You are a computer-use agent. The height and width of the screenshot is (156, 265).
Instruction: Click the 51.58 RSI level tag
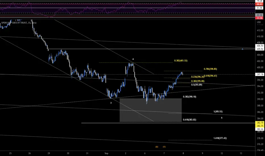(260, 8)
